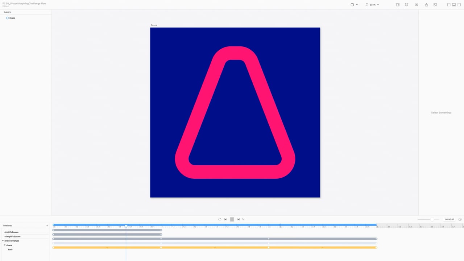Toggle the left sidebar panel
Screen dimensions: 464x261
(449, 5)
